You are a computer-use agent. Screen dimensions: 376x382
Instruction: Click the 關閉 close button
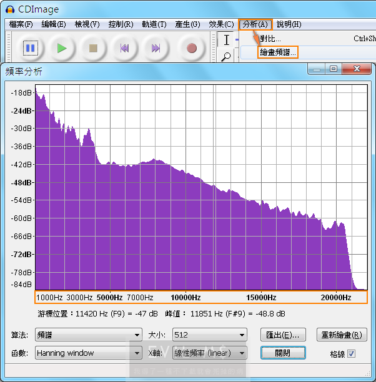283,353
